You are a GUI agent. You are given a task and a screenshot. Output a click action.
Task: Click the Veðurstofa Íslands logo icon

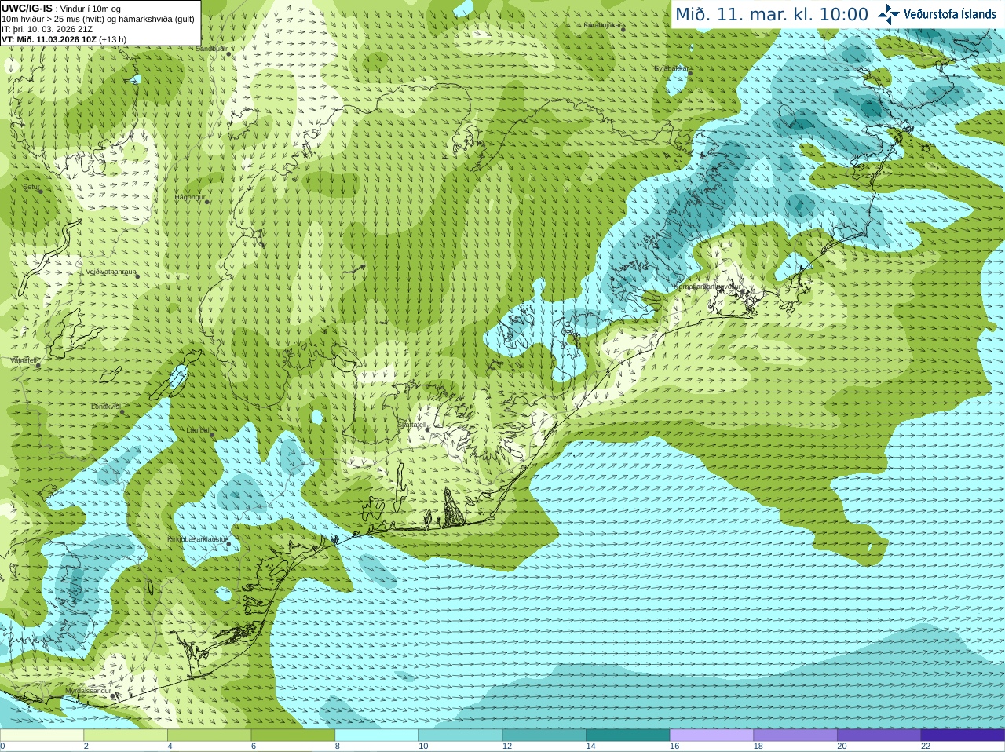point(889,14)
